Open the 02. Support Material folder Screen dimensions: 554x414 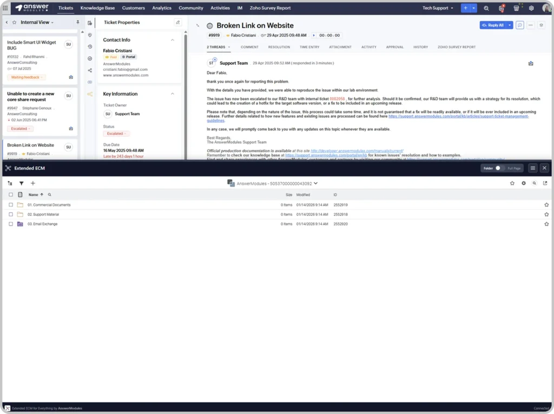[x=43, y=215]
